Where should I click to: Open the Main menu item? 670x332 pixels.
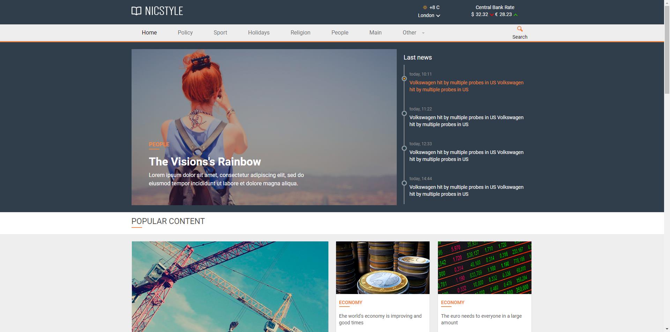coord(375,32)
